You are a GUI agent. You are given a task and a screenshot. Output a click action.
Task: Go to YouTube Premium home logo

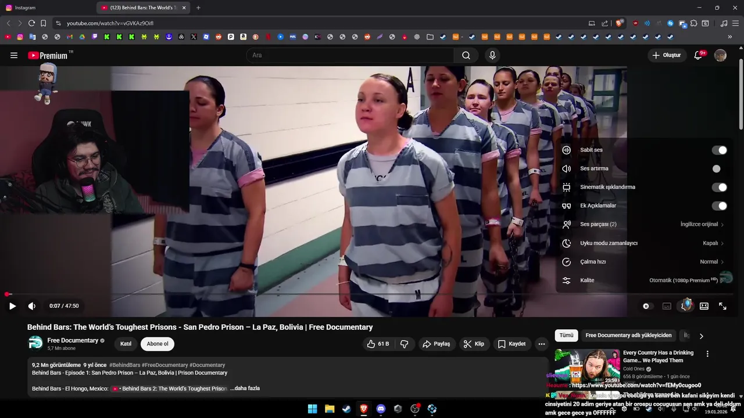coord(48,55)
